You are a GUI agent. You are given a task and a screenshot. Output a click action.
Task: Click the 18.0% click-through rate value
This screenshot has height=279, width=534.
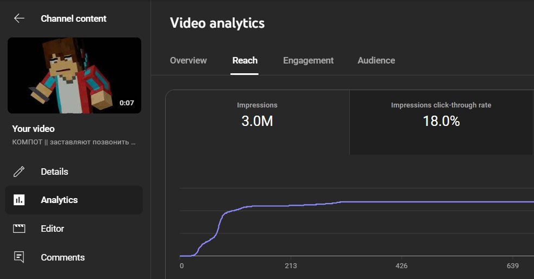[441, 121]
